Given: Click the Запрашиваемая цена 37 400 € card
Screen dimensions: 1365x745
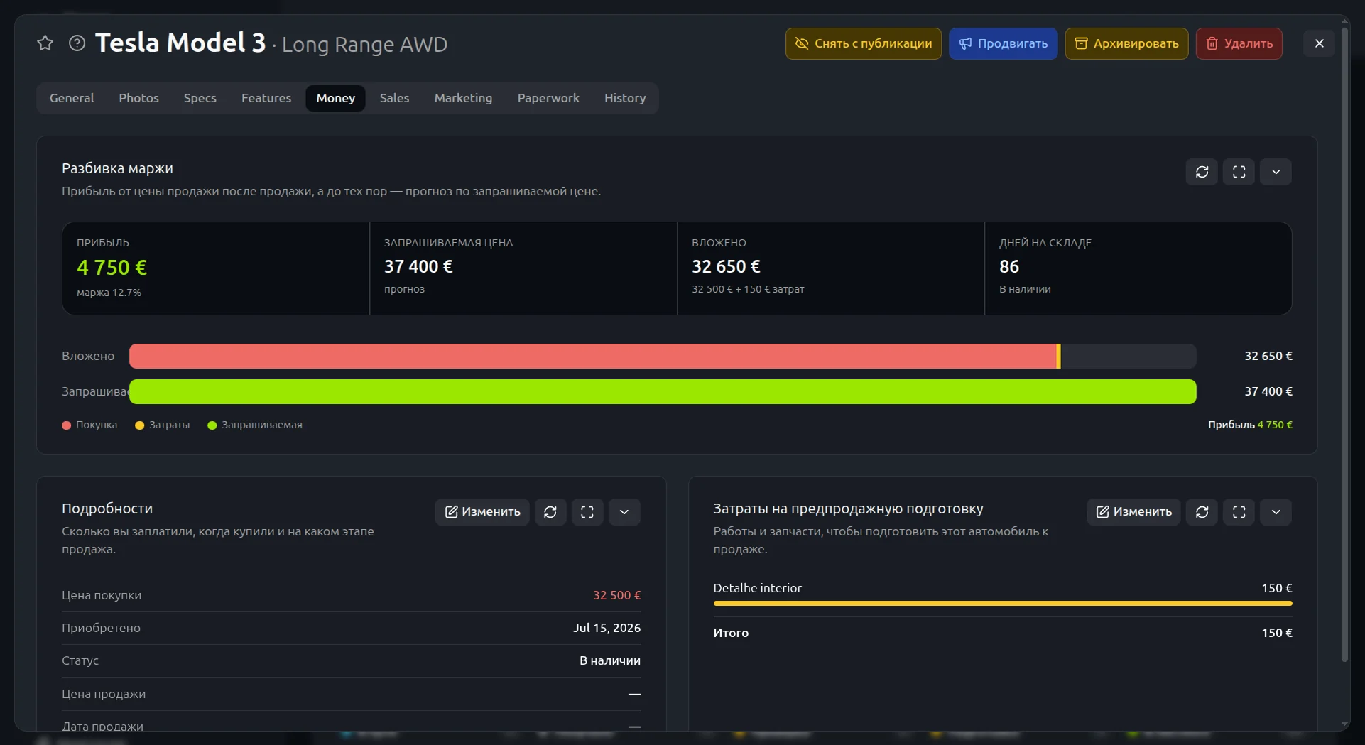Looking at the screenshot, I should [523, 268].
